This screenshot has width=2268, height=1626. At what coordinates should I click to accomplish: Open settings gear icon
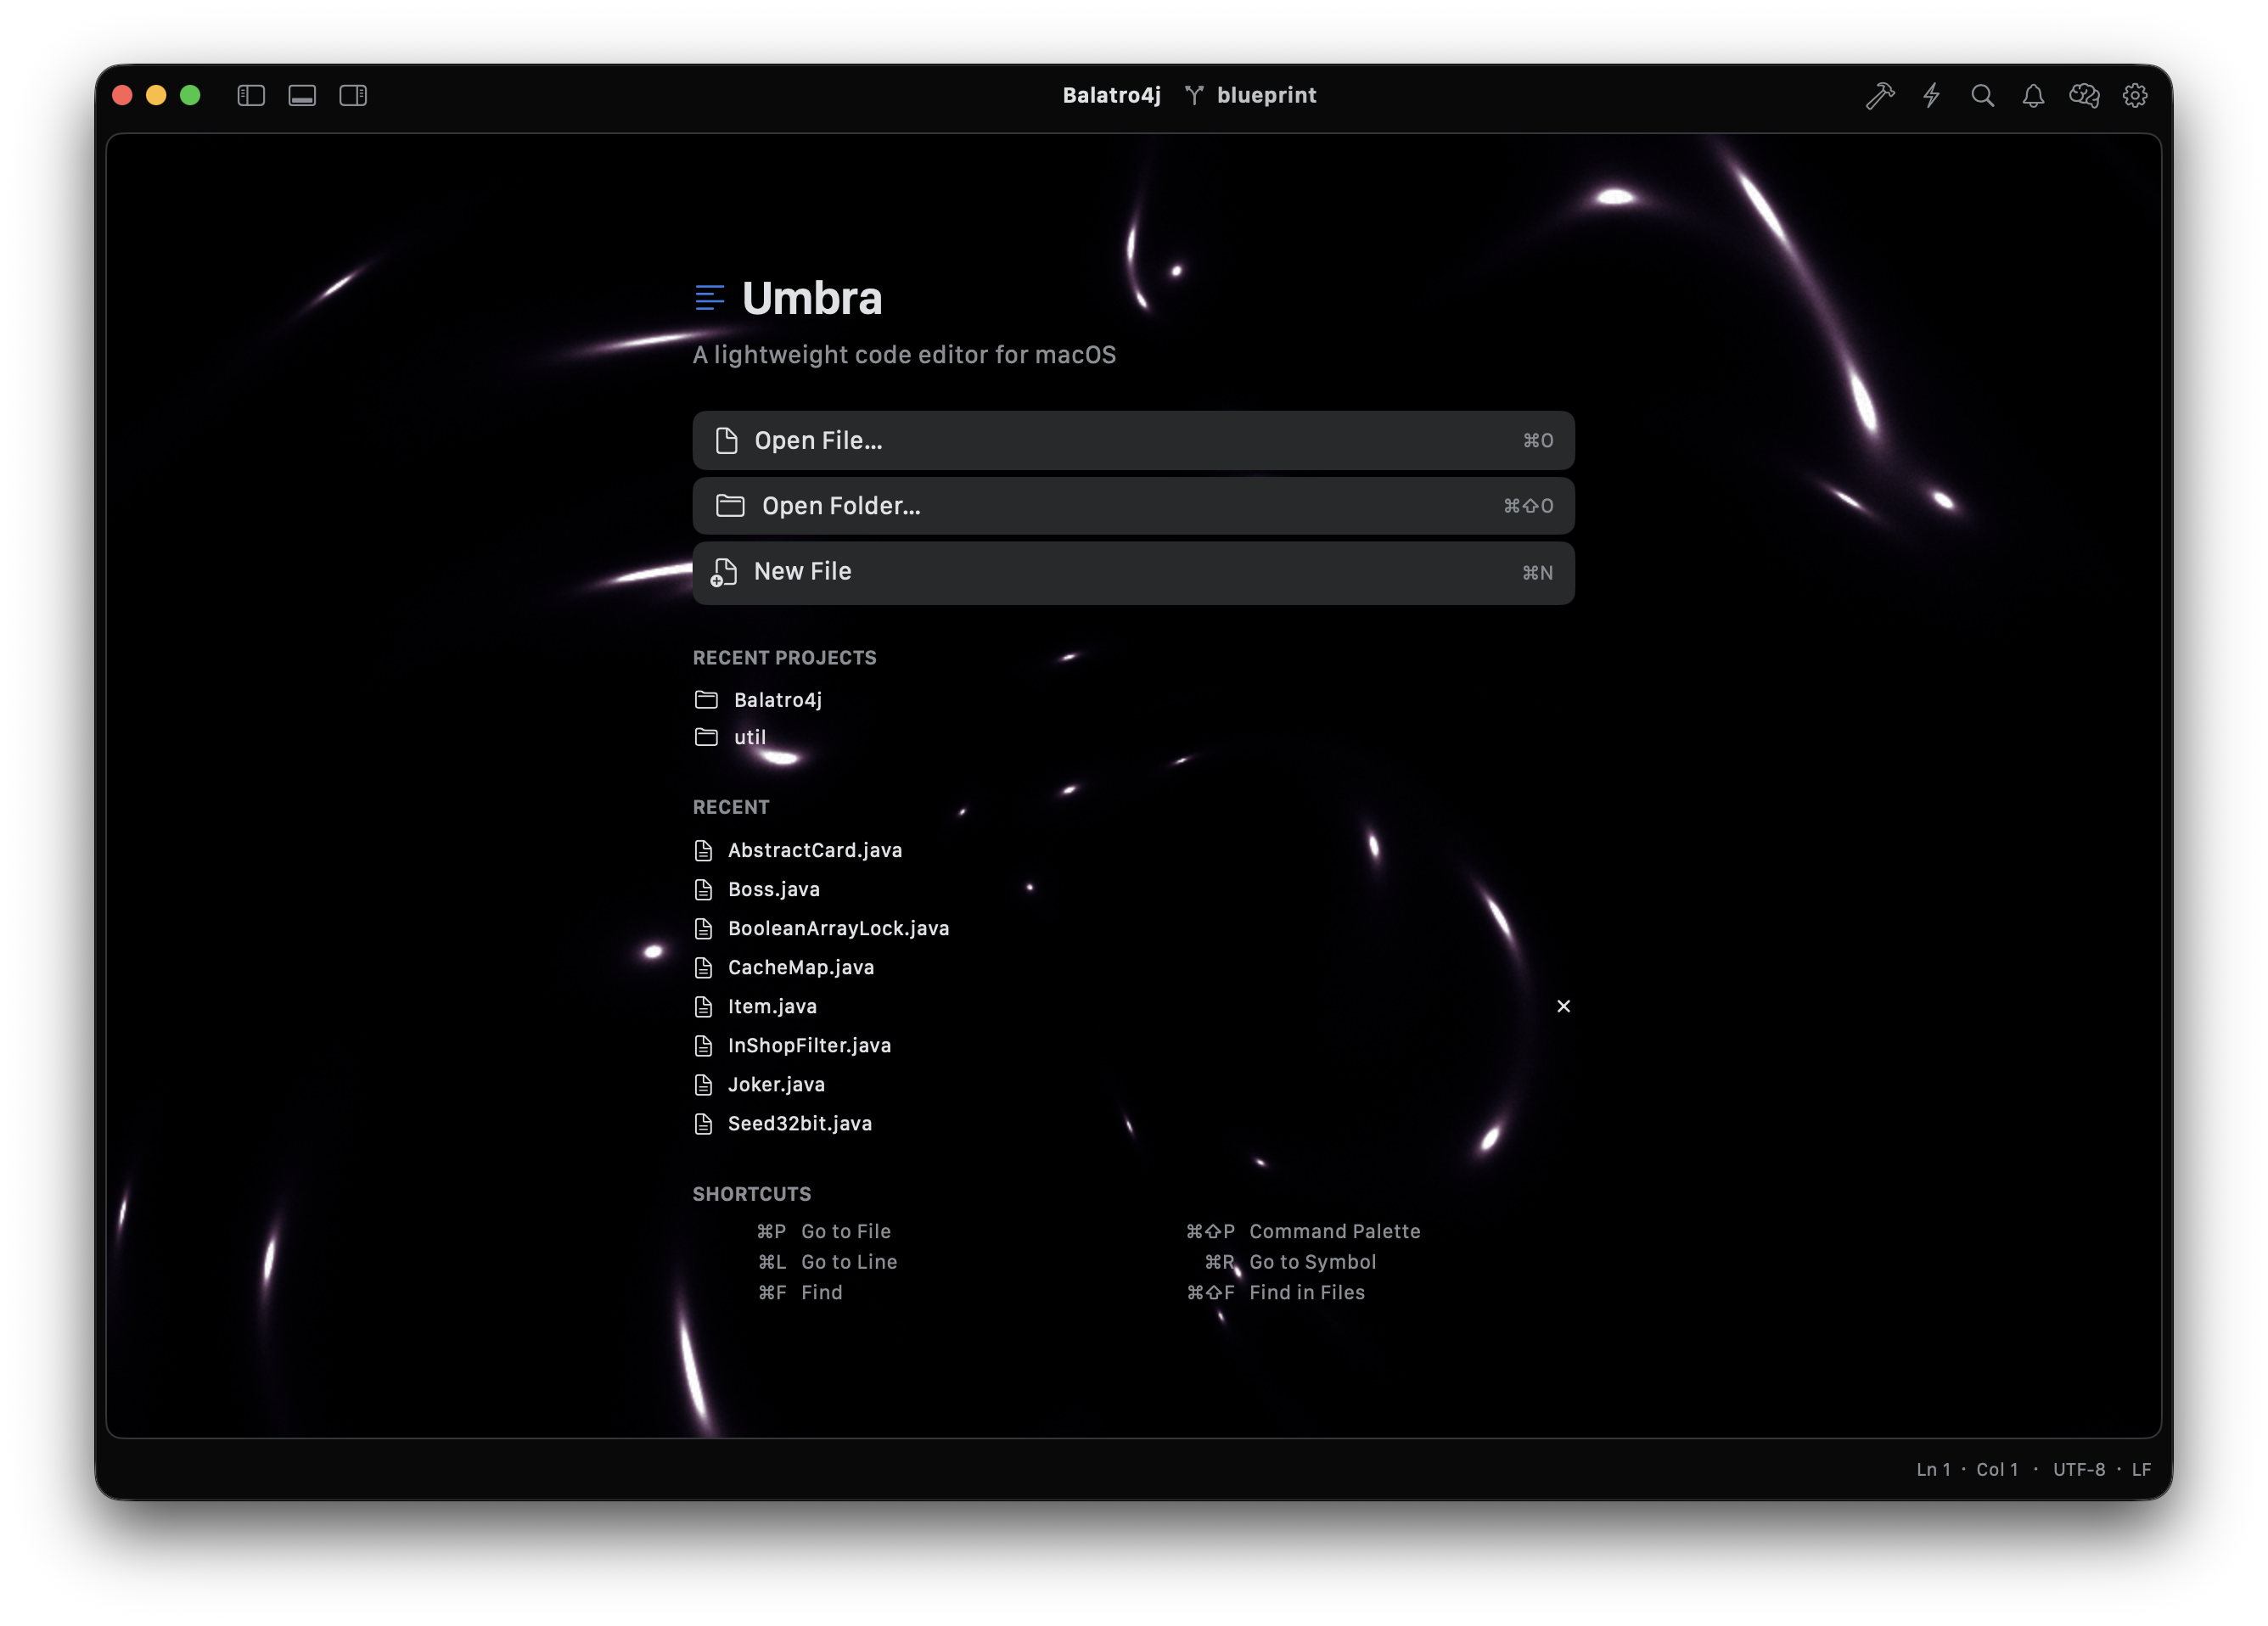coord(2135,95)
